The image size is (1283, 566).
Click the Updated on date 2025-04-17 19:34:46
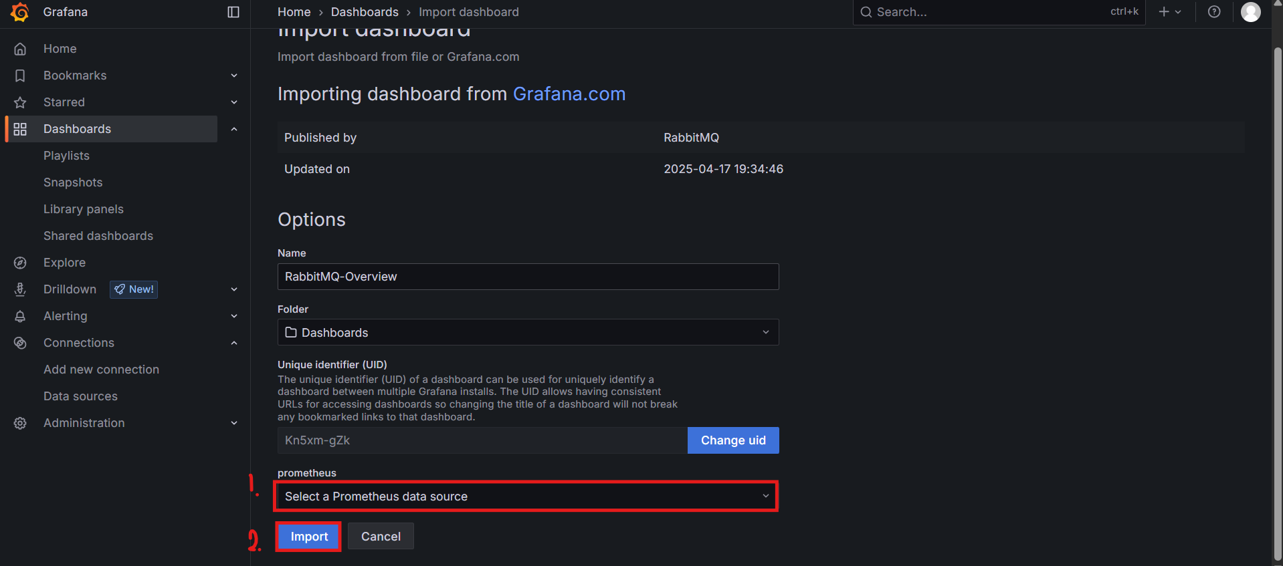723,169
